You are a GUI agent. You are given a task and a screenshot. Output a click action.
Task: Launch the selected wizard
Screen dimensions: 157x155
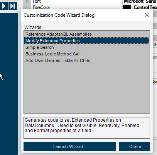[x=70, y=146]
